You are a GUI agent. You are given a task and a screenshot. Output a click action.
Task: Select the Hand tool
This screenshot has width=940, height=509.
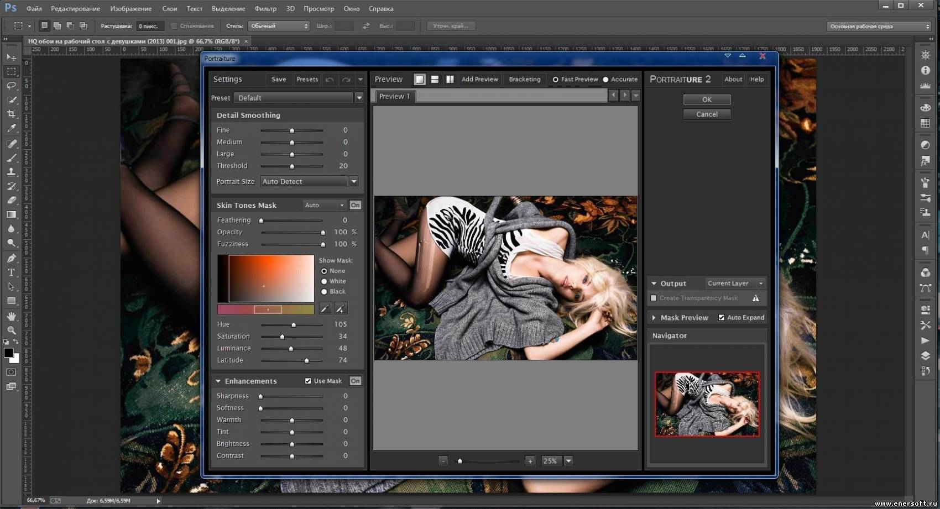[11, 316]
